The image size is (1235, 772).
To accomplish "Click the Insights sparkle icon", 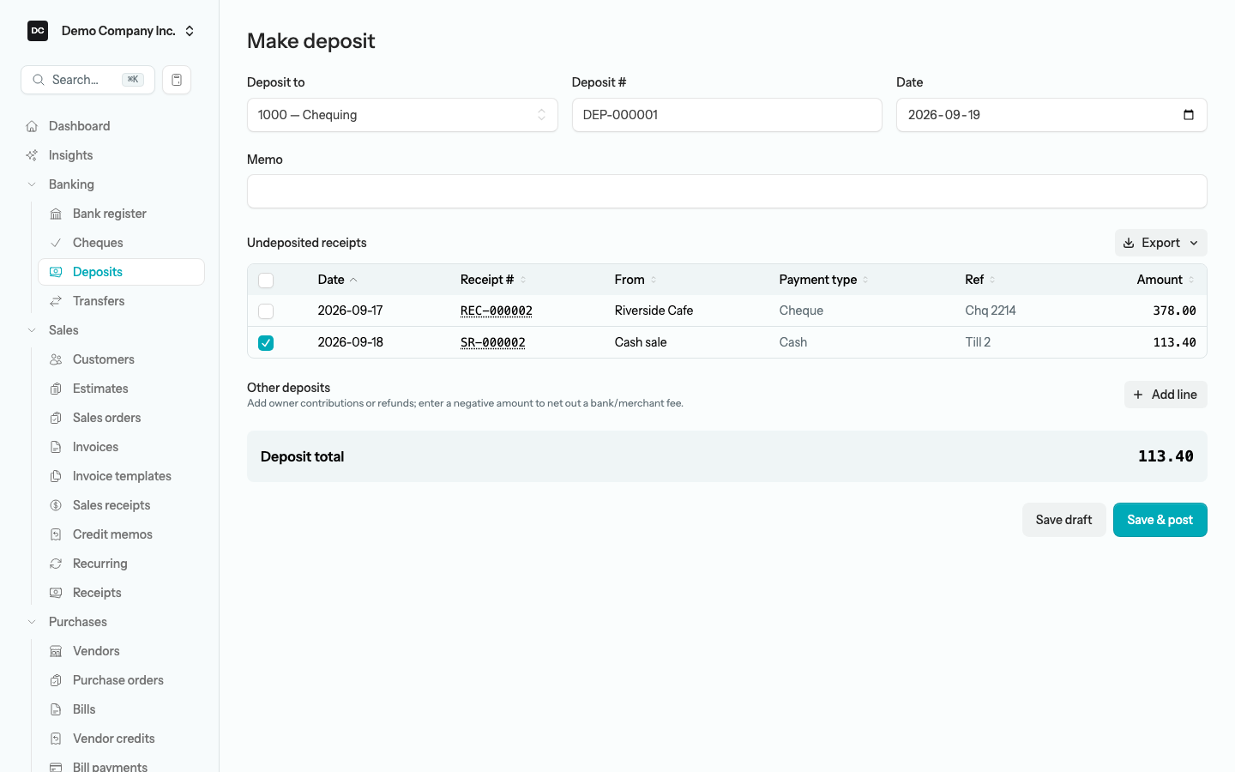I will pos(32,155).
